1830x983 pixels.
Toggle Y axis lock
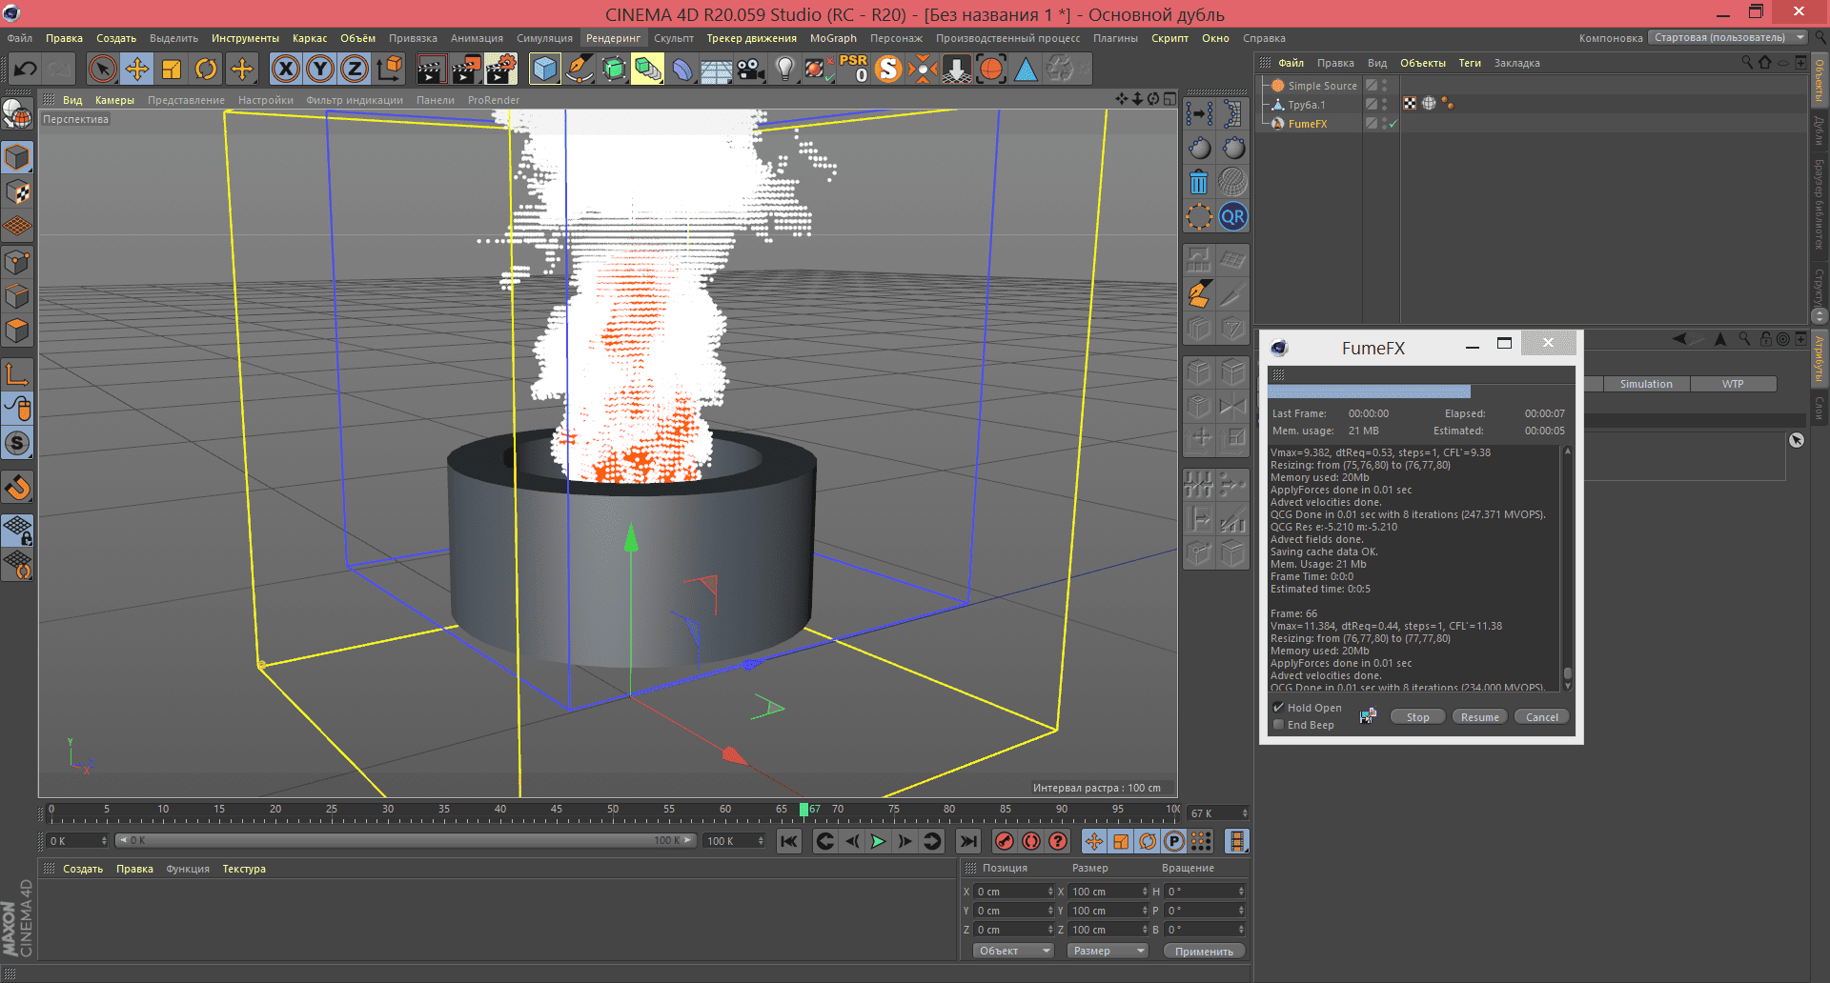[x=320, y=69]
